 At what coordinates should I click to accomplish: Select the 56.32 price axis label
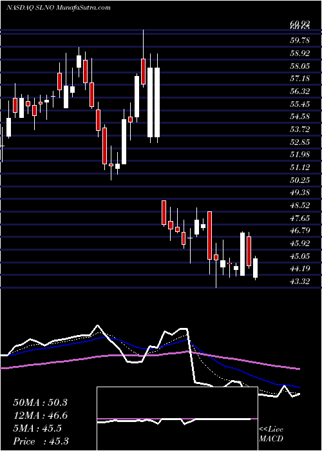tap(300, 91)
